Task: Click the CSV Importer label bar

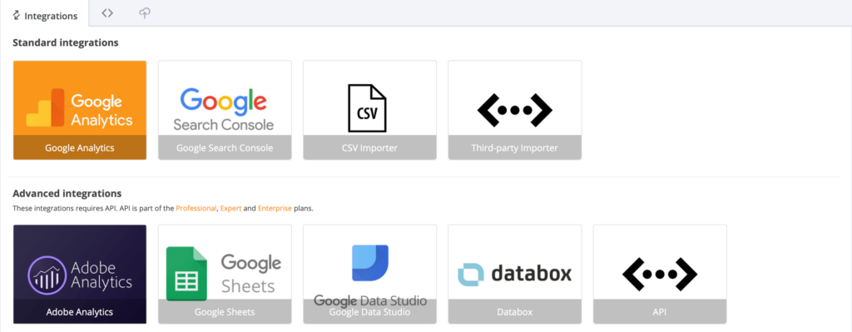Action: (x=370, y=148)
